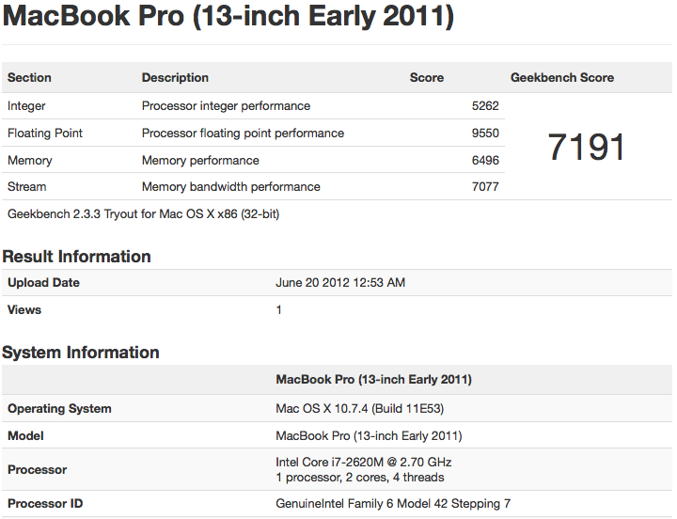Click the Integer score 5262
Screen dimensions: 677x519
pos(485,106)
